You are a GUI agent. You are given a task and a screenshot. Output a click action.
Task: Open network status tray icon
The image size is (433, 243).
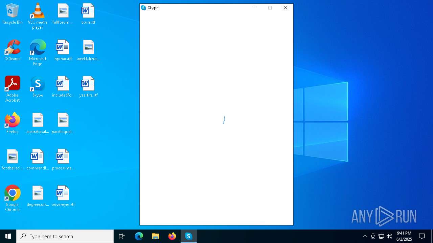(x=381, y=236)
